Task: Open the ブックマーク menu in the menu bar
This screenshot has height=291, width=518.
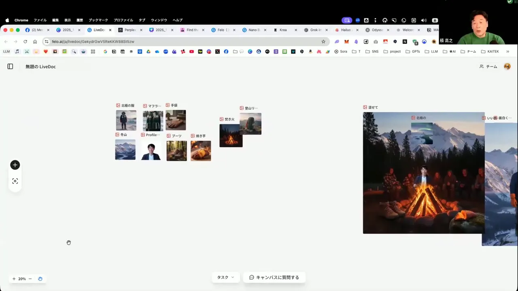Action: tap(98, 20)
